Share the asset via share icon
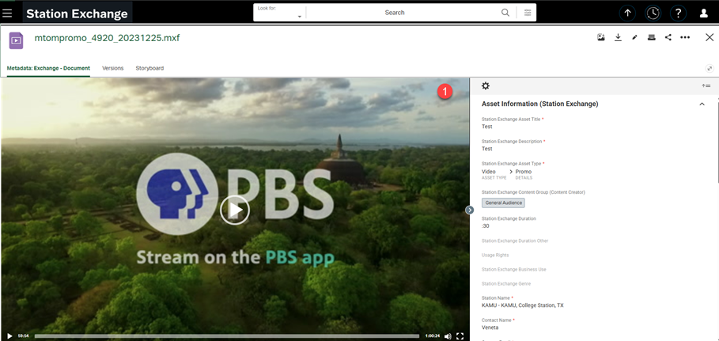Viewport: 719px width, 341px height. coord(668,38)
